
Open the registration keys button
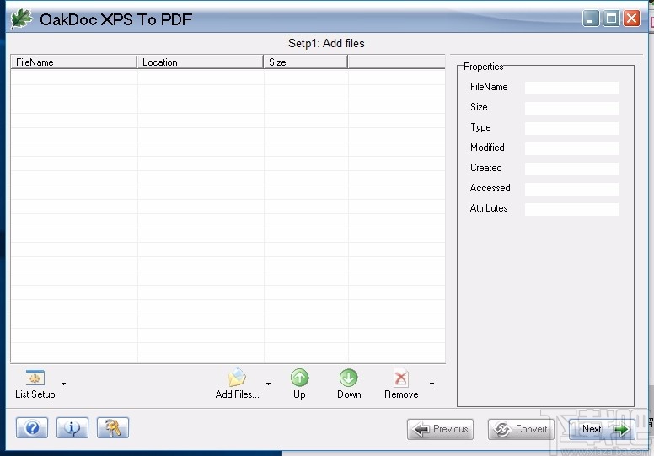(113, 427)
